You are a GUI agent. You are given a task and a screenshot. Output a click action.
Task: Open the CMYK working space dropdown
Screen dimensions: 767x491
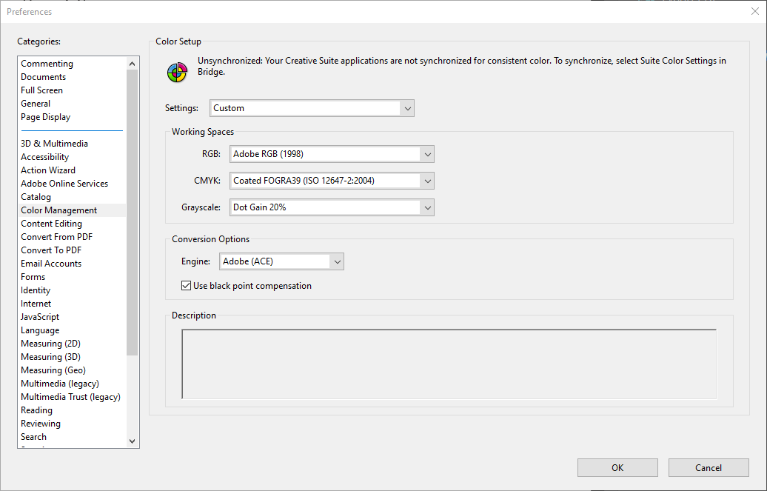(x=332, y=181)
